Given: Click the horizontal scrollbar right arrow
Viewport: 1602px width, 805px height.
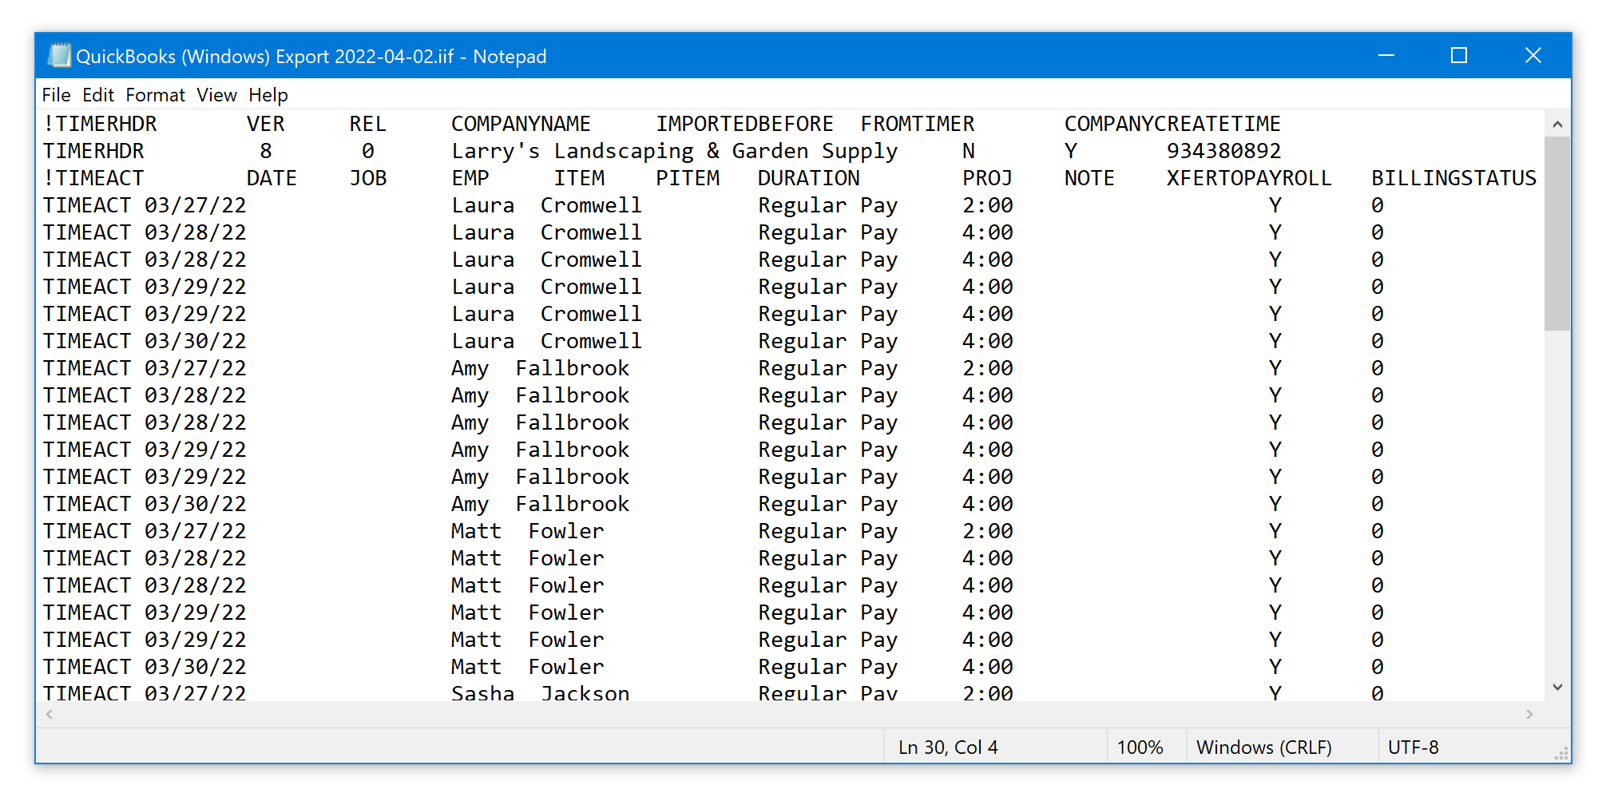Looking at the screenshot, I should coord(1529,714).
